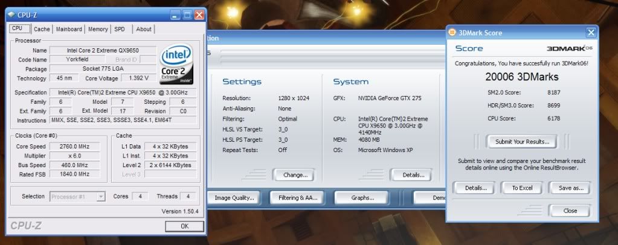
Task: Click the CPU-Z title bar app icon
Action: (x=12, y=15)
